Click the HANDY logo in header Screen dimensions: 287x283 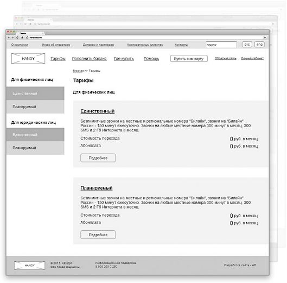tap(28, 59)
